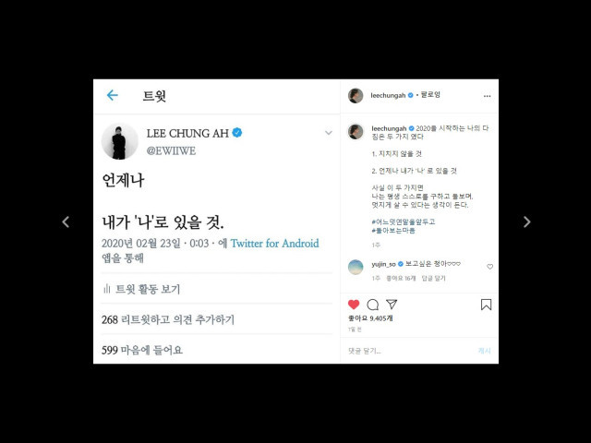
Task: Open comments with the speech bubble icon
Action: [x=373, y=305]
